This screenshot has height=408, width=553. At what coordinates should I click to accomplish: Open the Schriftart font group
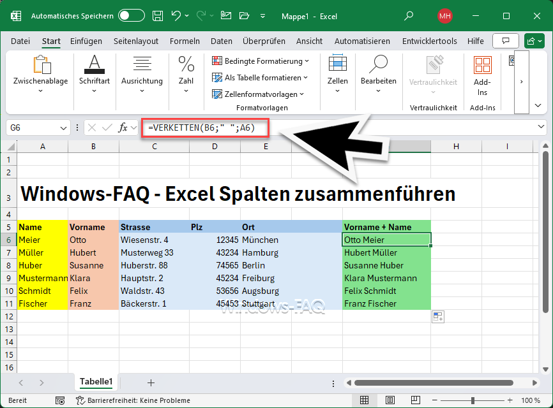click(94, 75)
